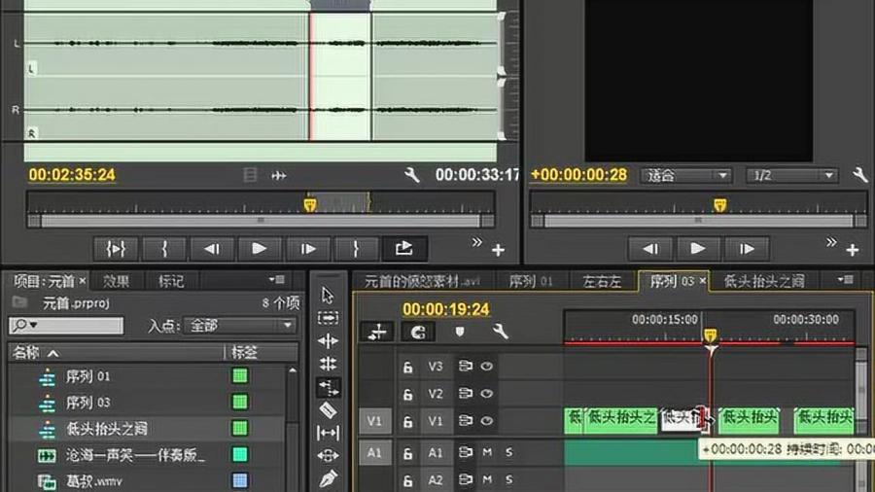Switch to 左右左 timeline tab
875x492 pixels.
[x=602, y=282]
